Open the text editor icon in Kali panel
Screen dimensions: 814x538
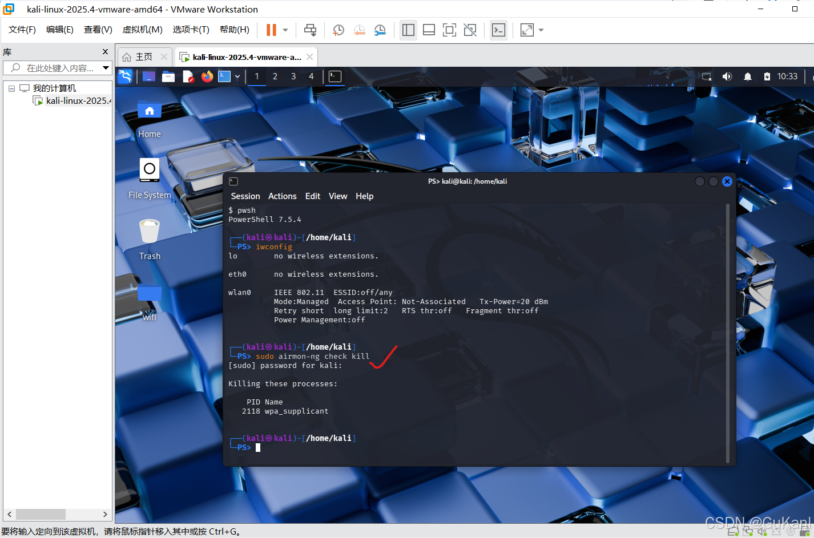(188, 76)
